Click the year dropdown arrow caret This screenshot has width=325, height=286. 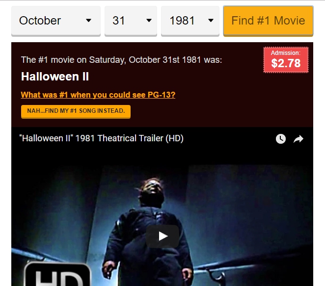click(211, 21)
